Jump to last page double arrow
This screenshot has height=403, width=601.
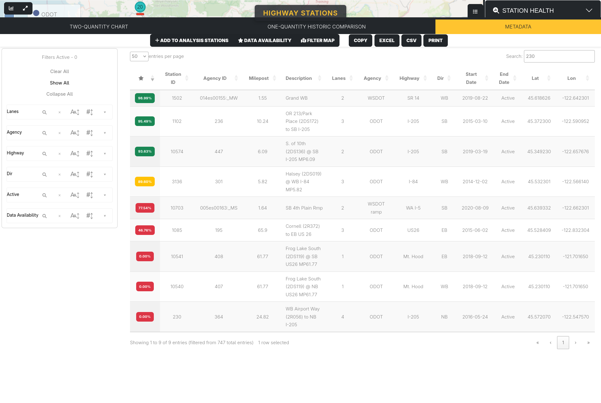click(588, 343)
